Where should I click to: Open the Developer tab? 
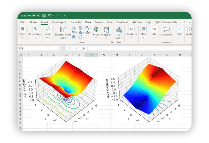tap(122, 22)
